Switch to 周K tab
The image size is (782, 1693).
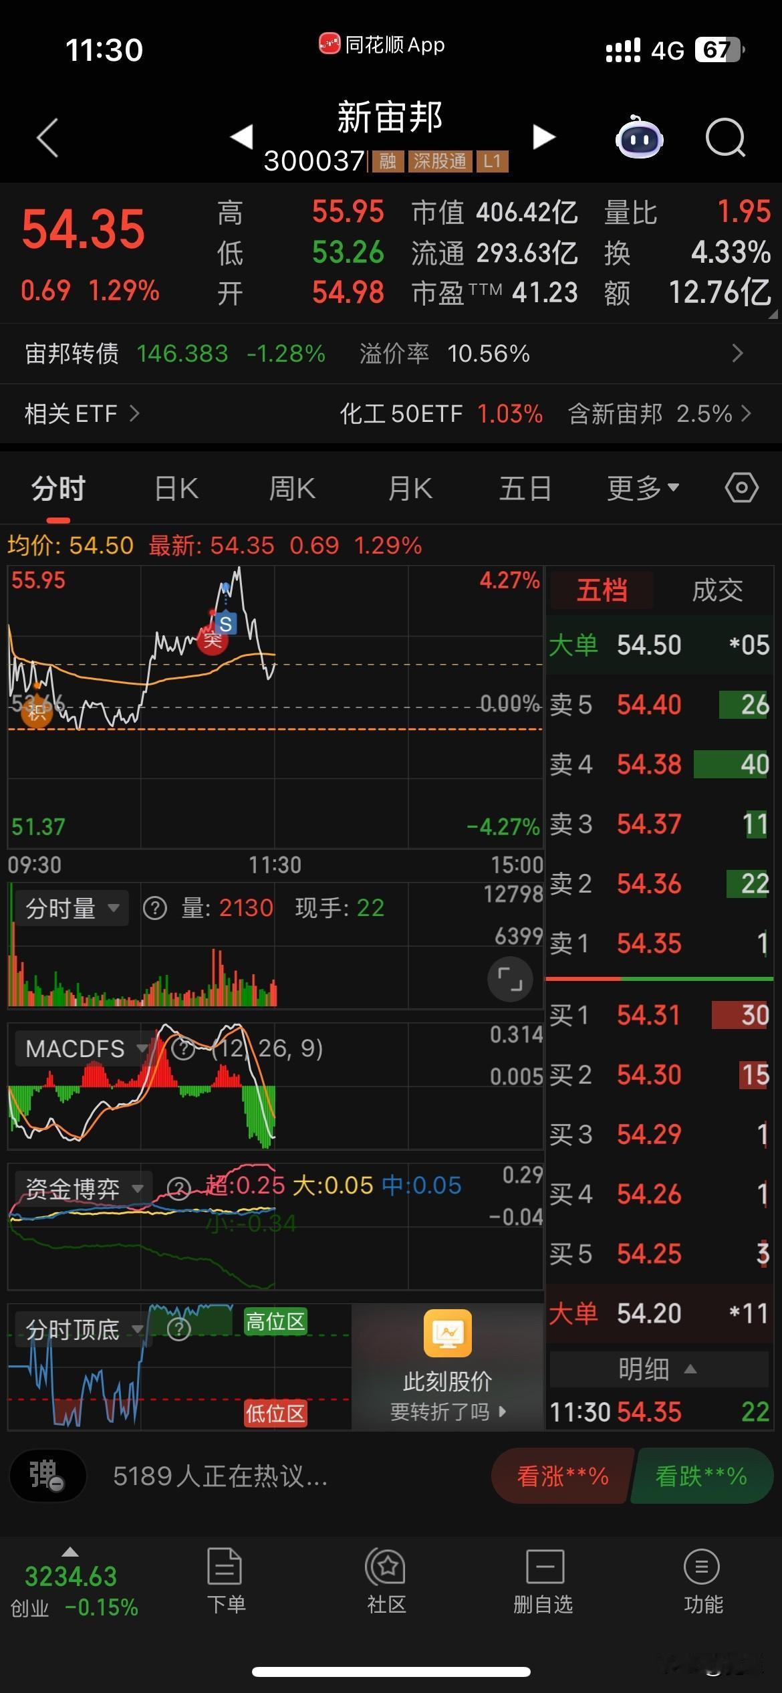pos(292,488)
